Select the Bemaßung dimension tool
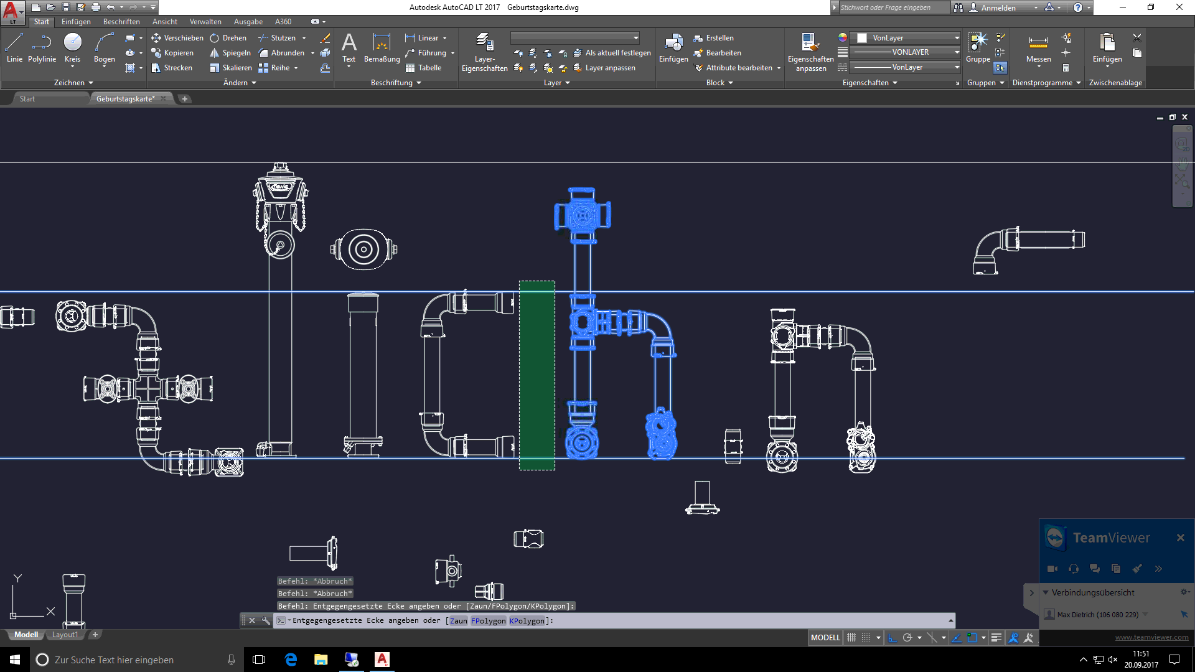1195x672 pixels. point(382,48)
